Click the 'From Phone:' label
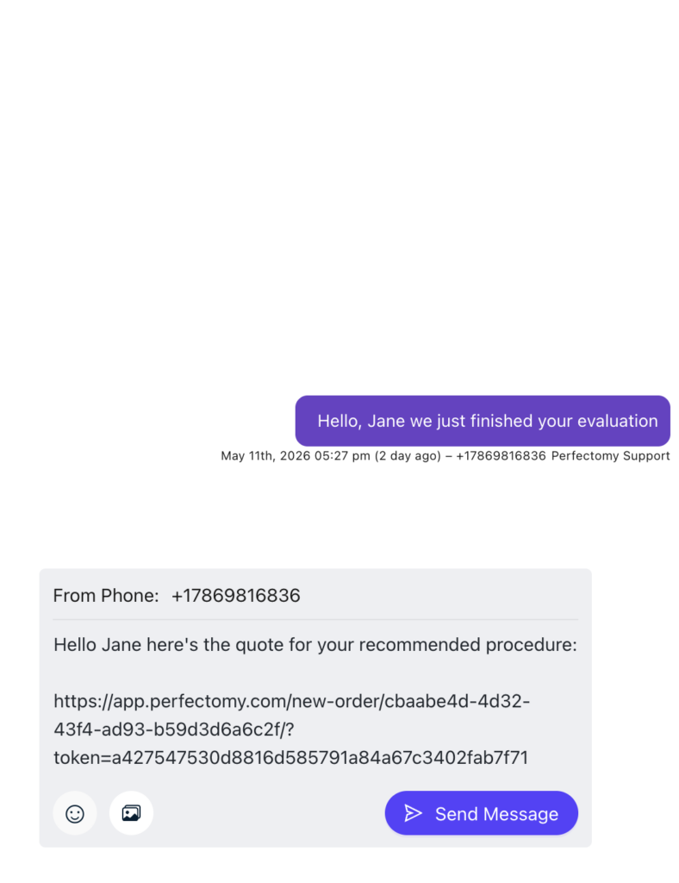 tap(106, 595)
